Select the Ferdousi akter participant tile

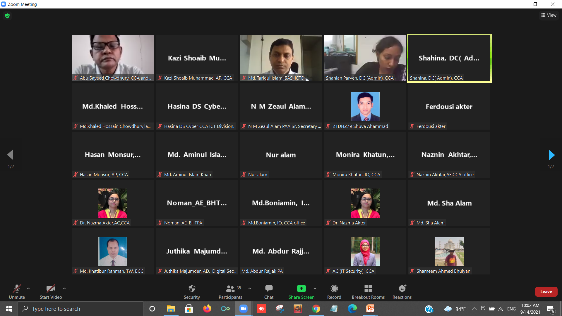point(449,107)
